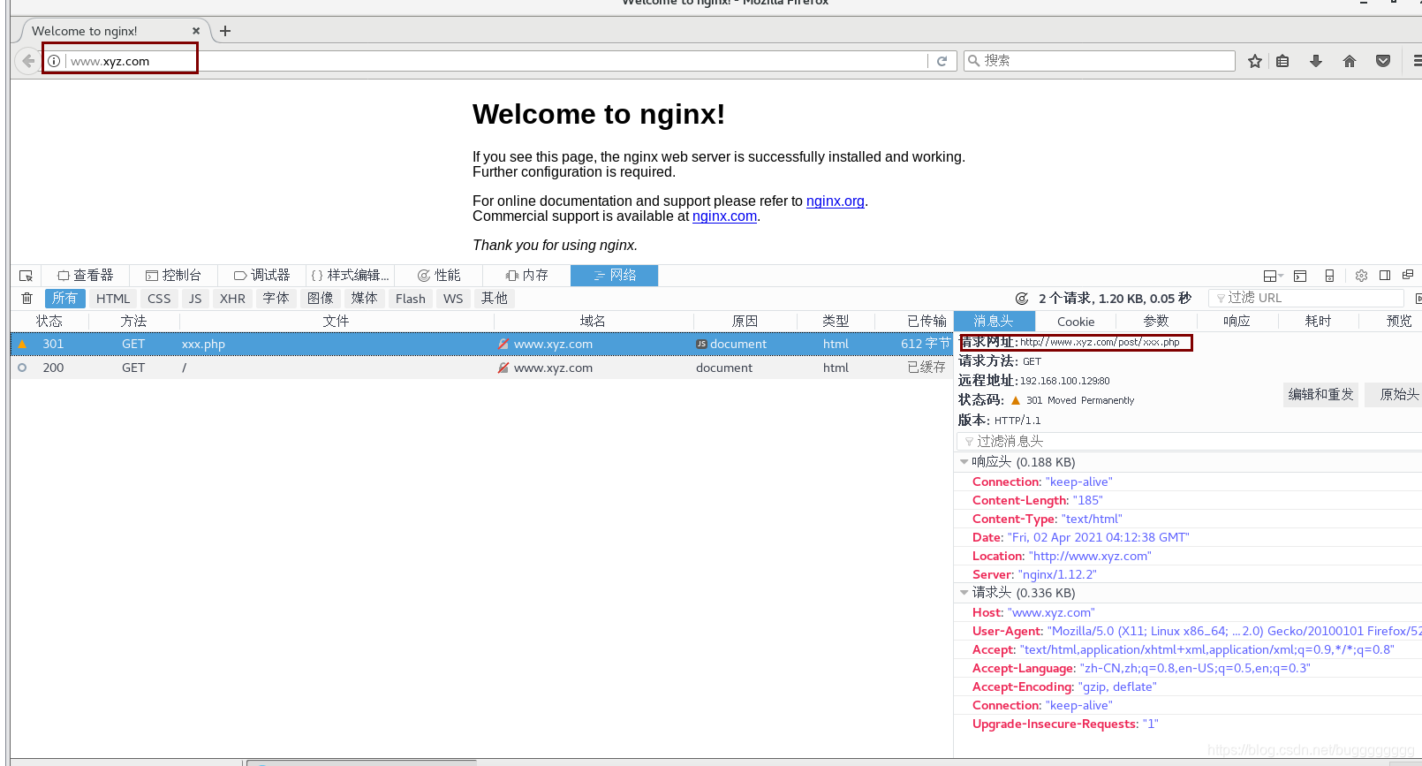Focus the 过滤消息头 header filter field

pos(1189,441)
